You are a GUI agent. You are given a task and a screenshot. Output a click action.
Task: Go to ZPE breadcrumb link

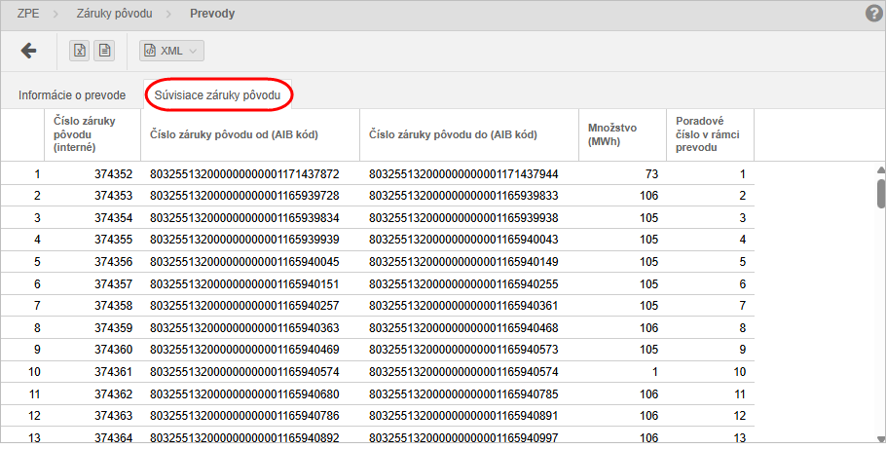(29, 14)
